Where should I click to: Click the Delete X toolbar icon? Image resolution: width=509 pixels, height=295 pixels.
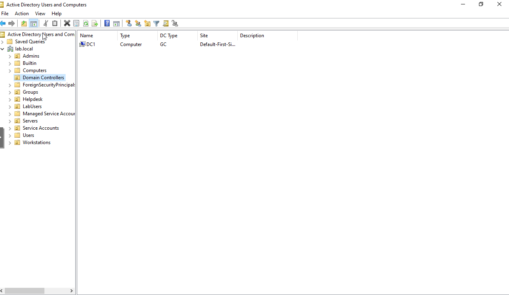point(67,24)
